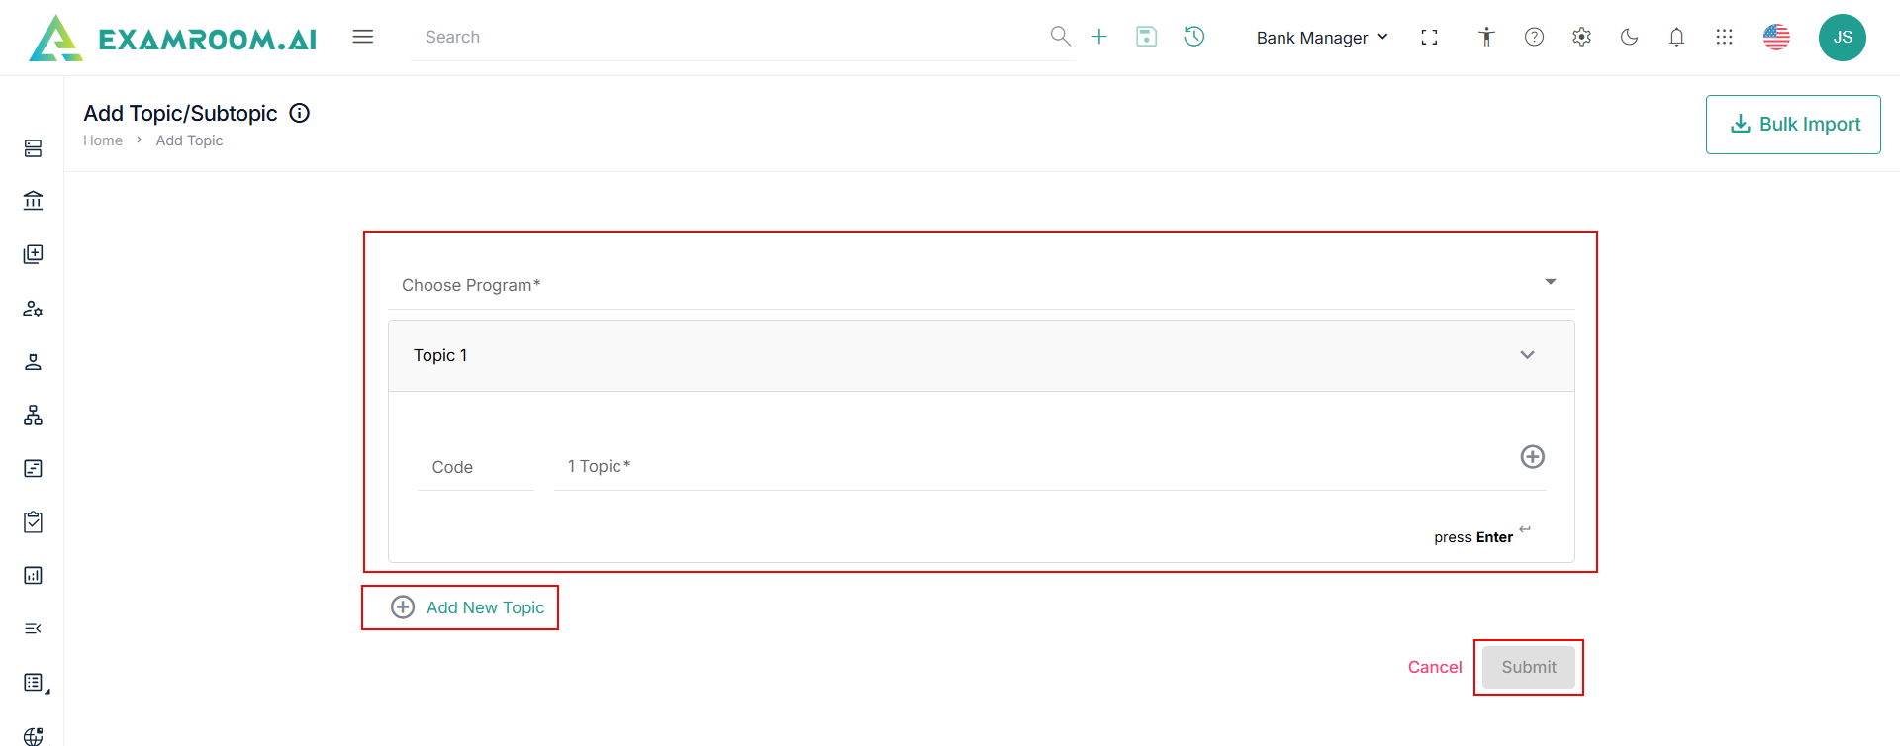1900x746 pixels.
Task: Click the Cancel link
Action: coord(1435,667)
